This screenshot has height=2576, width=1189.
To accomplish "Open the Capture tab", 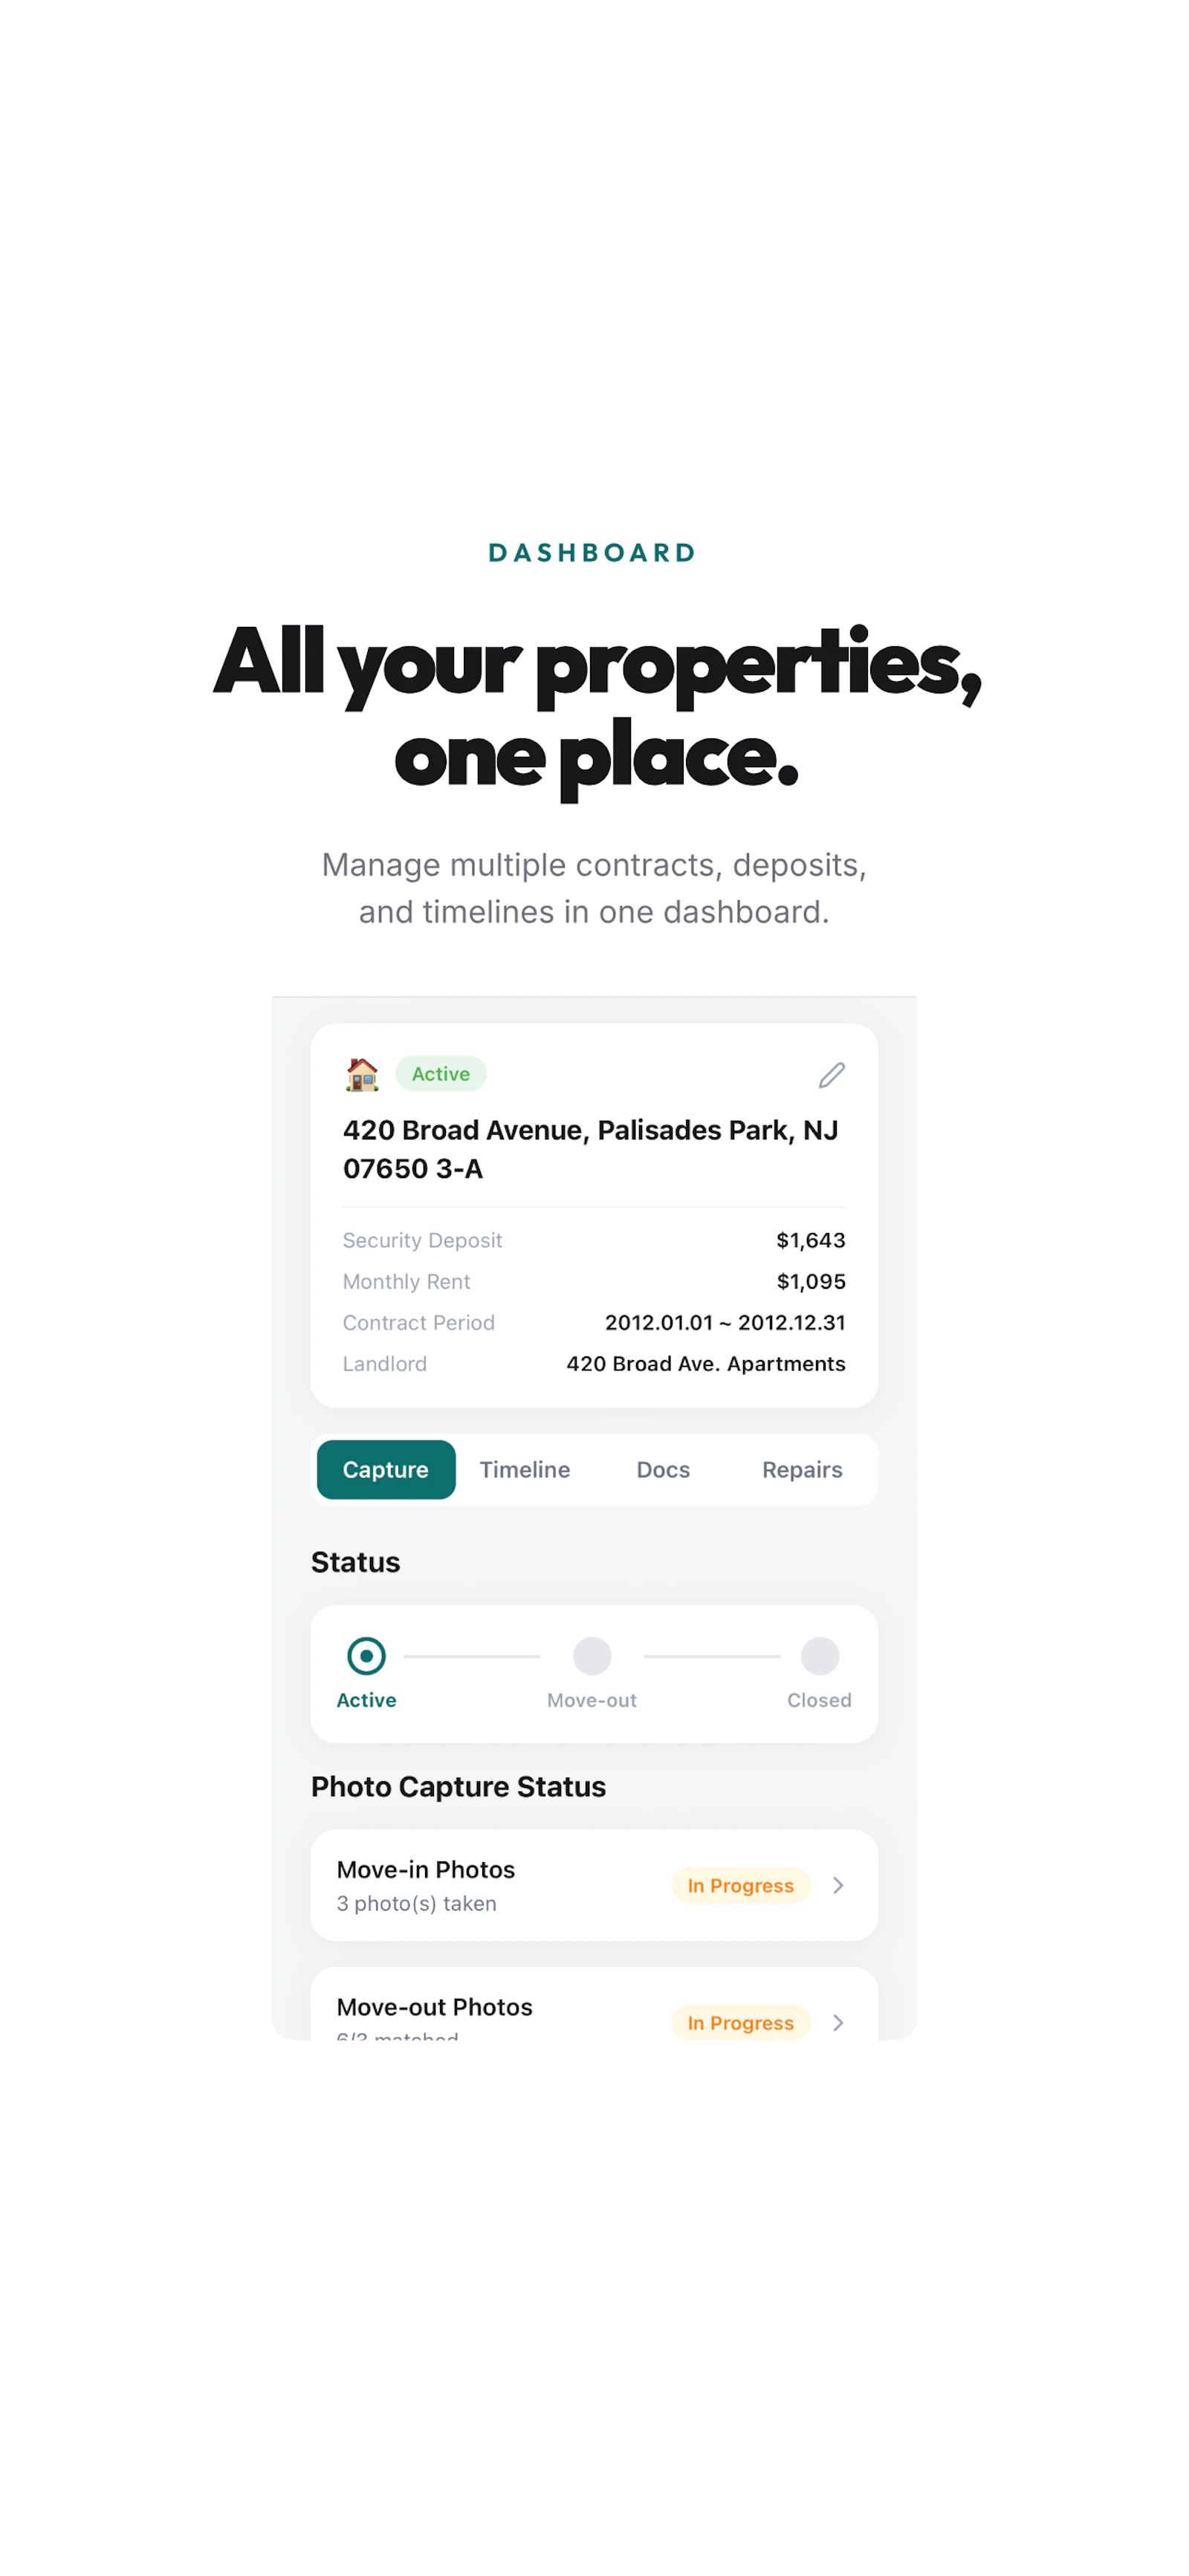I will click(x=386, y=1469).
